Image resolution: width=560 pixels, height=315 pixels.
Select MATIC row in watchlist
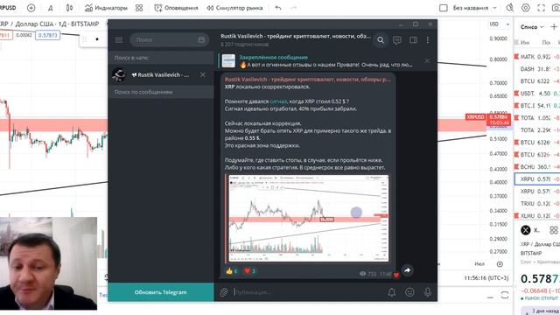(x=537, y=56)
